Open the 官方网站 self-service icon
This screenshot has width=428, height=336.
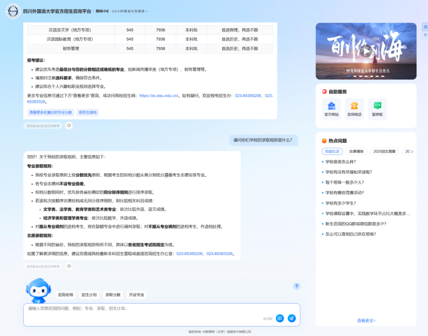click(x=331, y=109)
